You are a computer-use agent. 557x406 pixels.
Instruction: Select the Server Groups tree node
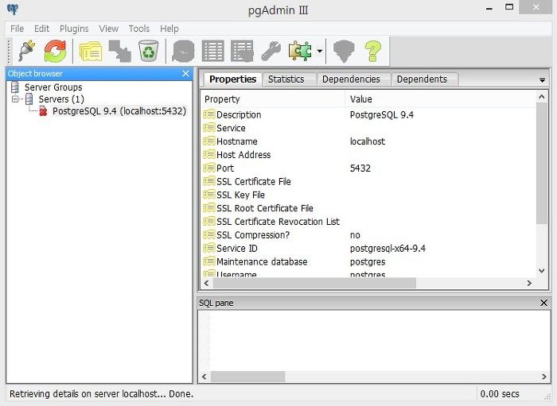pos(53,87)
